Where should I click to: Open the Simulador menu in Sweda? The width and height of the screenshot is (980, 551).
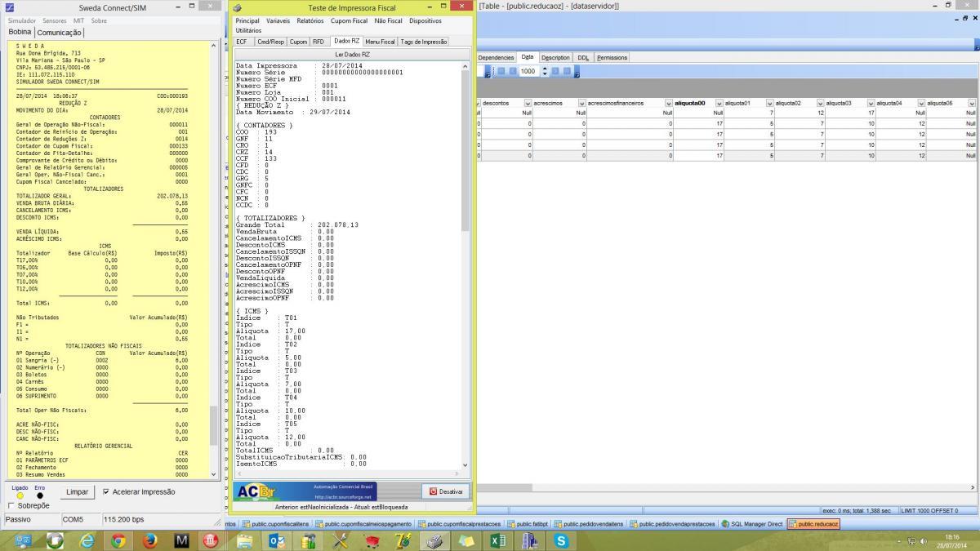22,20
